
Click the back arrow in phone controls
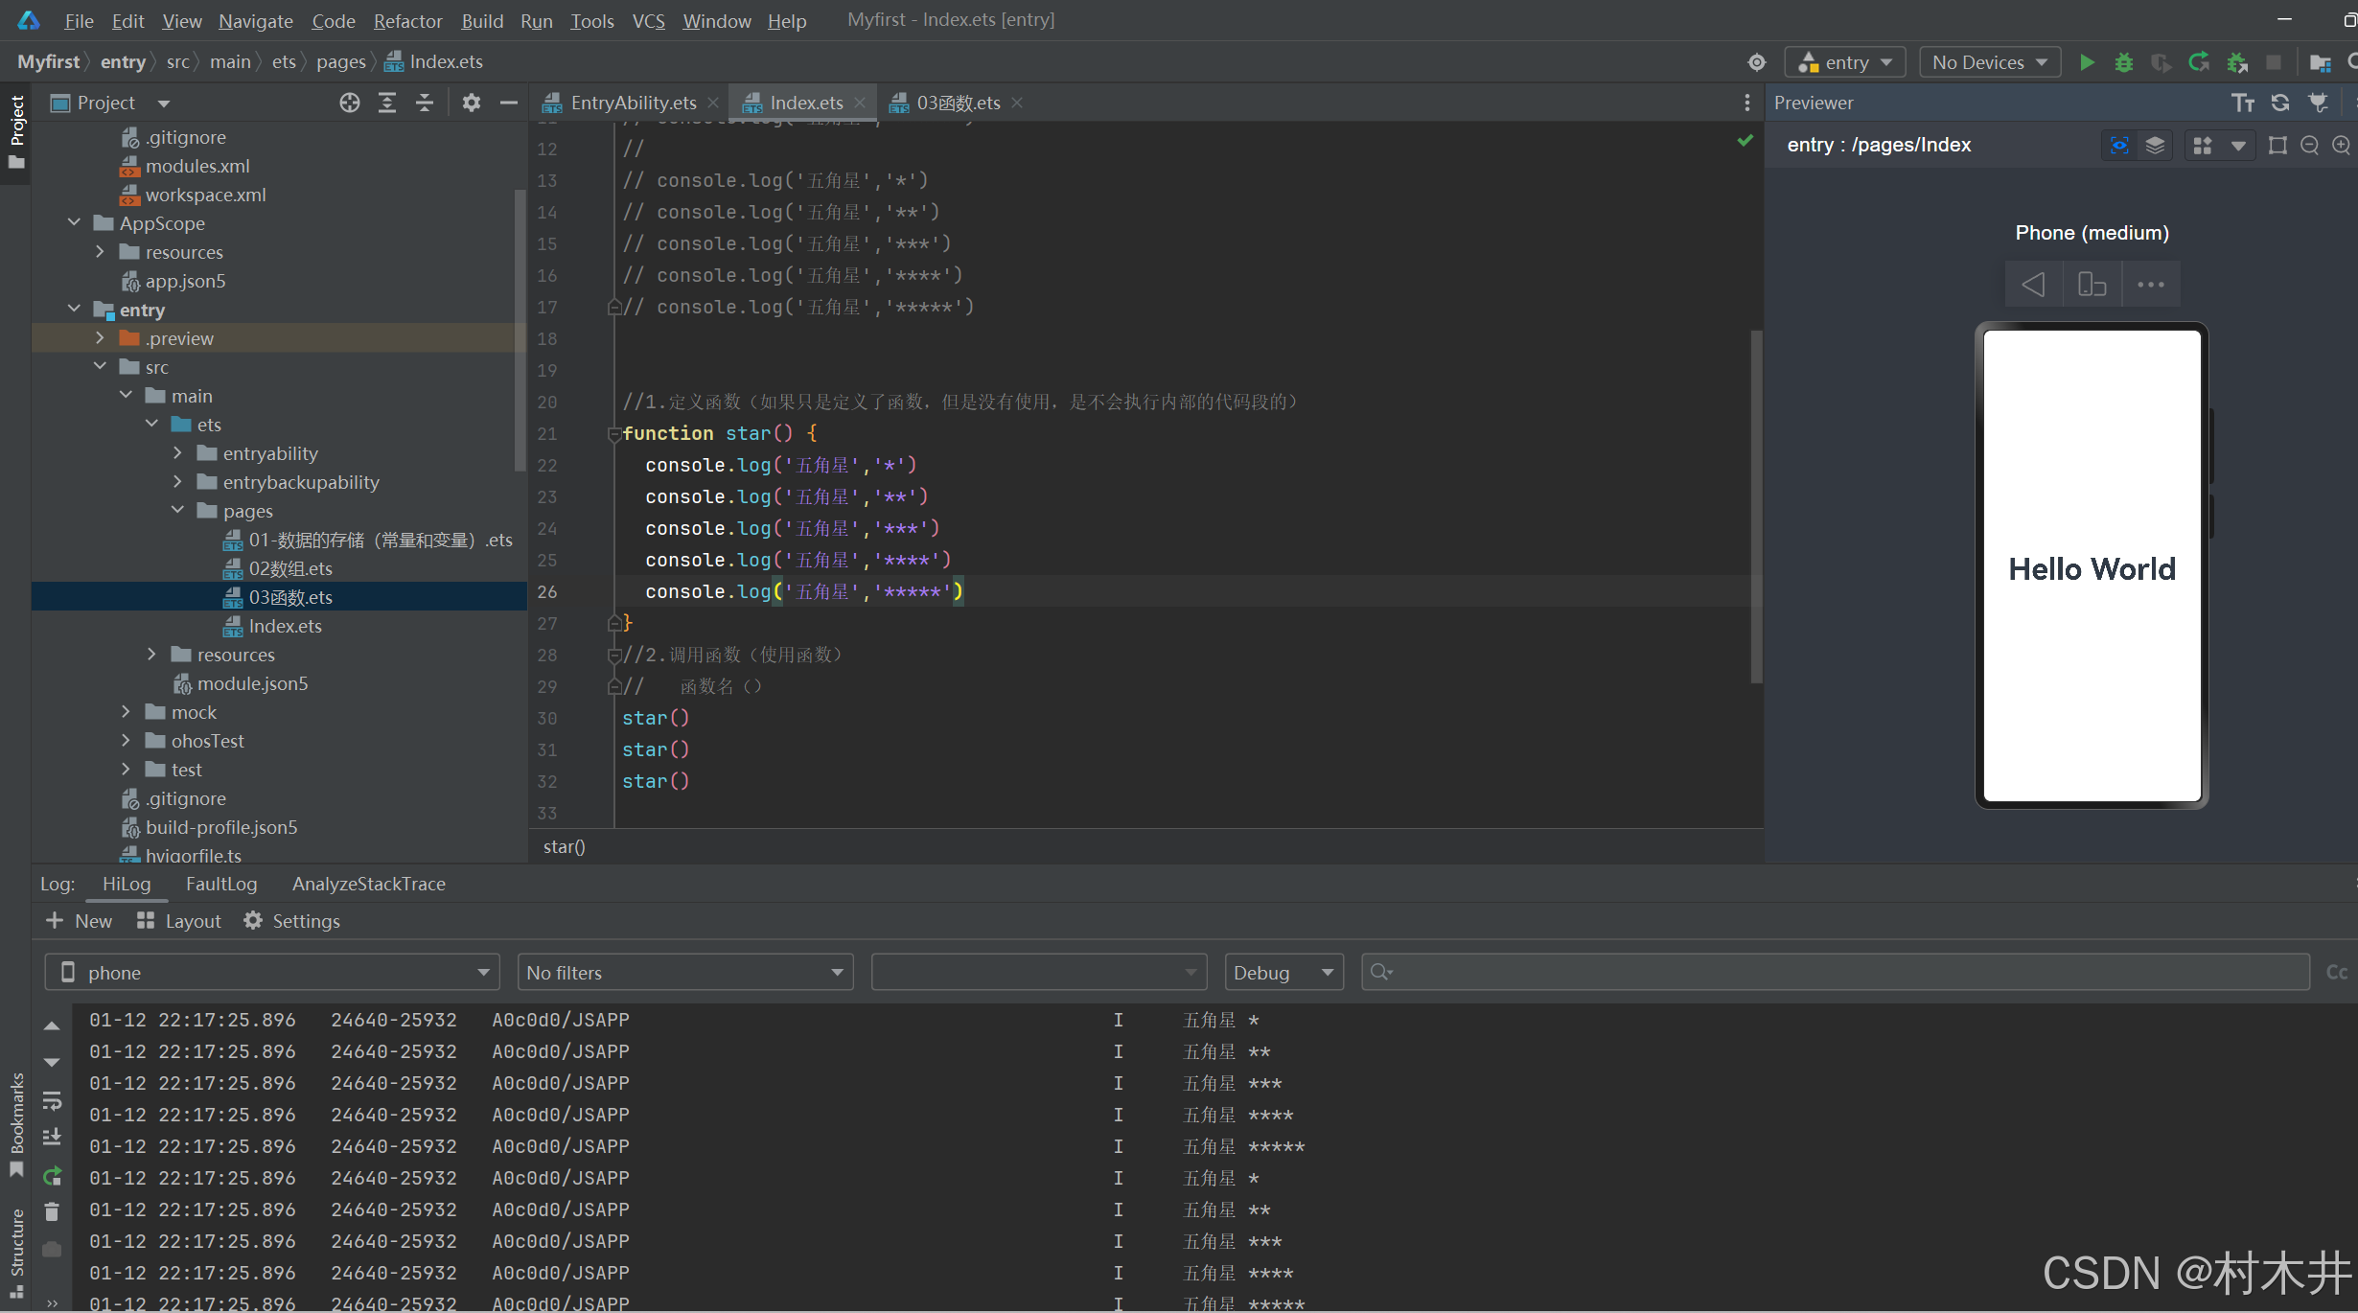[2034, 285]
